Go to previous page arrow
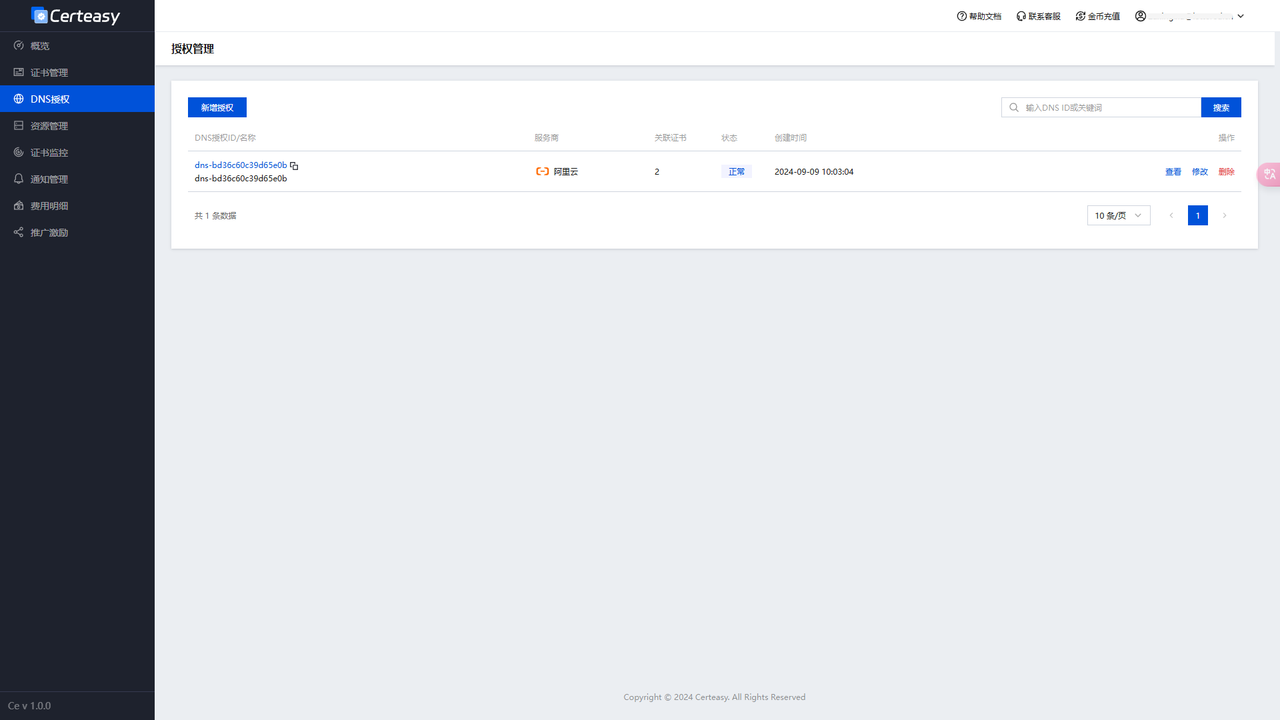 [x=1171, y=215]
